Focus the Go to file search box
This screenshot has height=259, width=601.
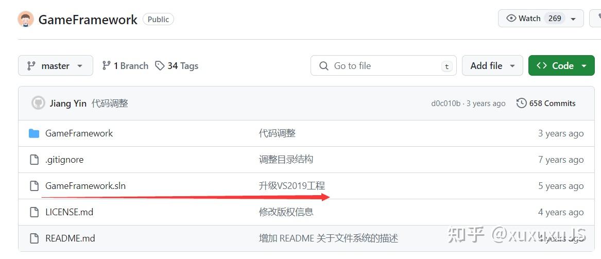(x=383, y=66)
